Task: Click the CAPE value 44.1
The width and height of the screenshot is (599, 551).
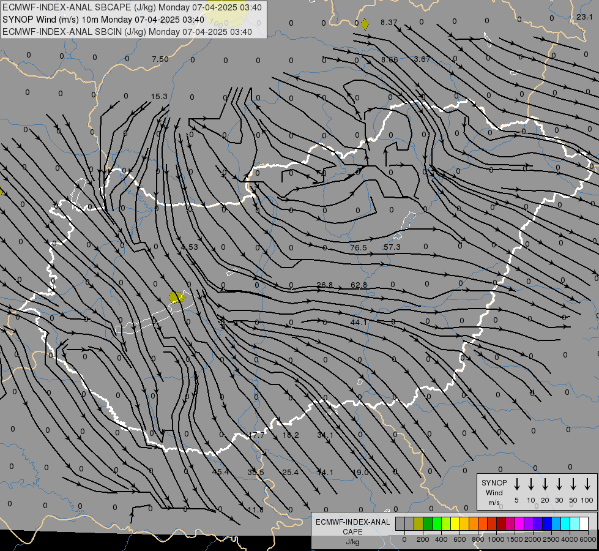Action: [359, 323]
